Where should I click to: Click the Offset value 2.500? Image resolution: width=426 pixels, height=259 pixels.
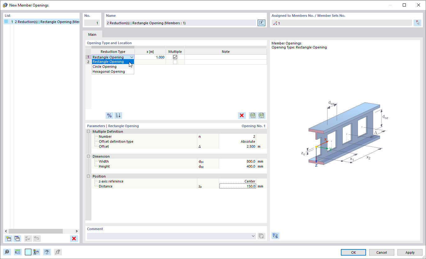click(x=238, y=146)
